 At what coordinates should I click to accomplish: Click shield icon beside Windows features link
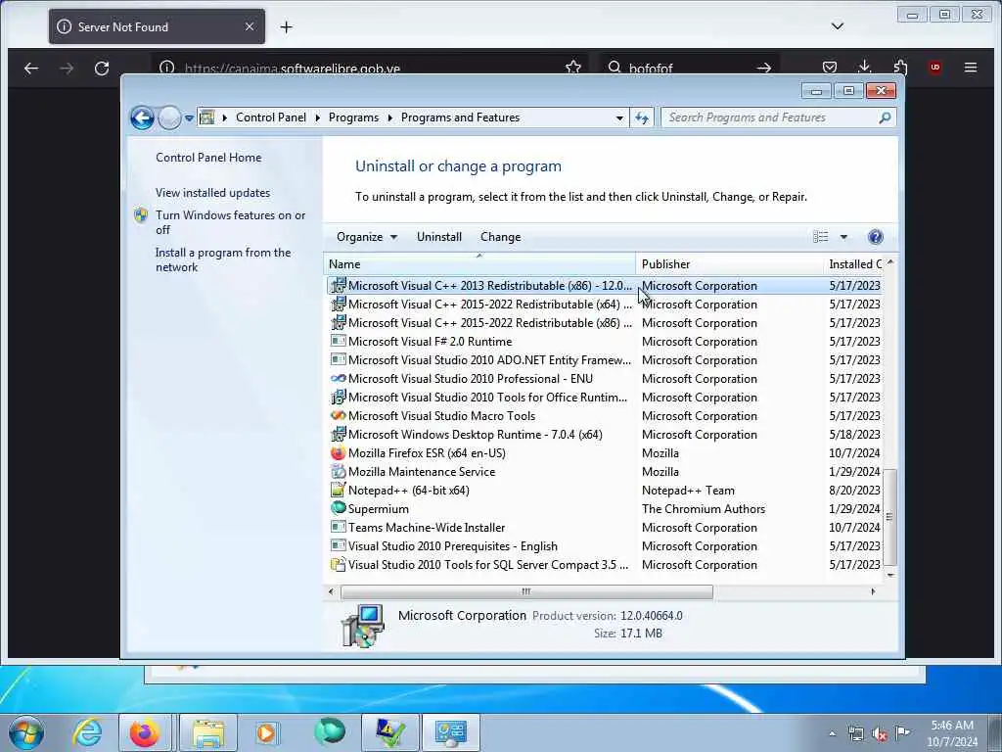click(141, 215)
